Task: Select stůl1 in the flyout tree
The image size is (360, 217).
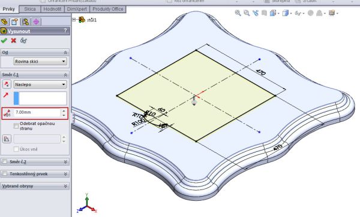Action: 92,20
